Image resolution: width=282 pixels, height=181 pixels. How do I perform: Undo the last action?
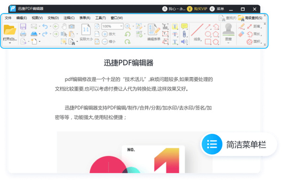coord(45,26)
